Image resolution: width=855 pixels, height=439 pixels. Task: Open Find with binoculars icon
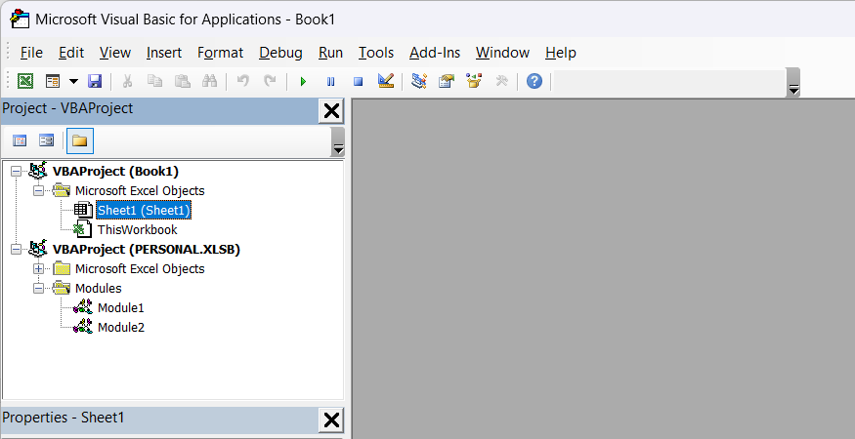pyautogui.click(x=209, y=81)
